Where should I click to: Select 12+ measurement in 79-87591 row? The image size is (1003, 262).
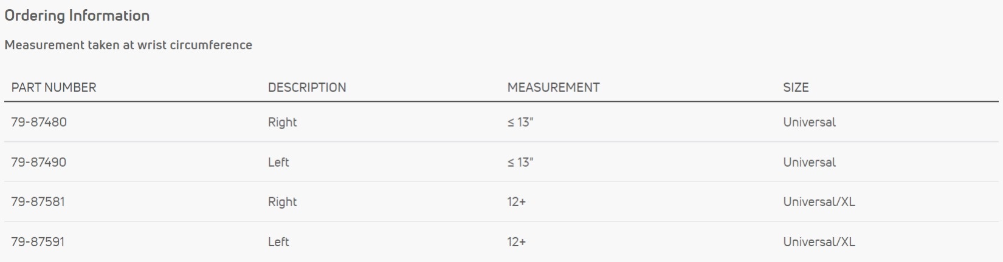[x=516, y=241]
